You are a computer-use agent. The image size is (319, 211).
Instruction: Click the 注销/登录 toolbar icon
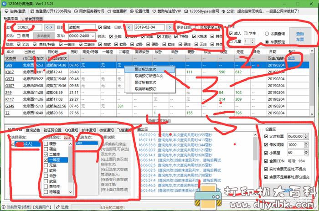[6, 11]
